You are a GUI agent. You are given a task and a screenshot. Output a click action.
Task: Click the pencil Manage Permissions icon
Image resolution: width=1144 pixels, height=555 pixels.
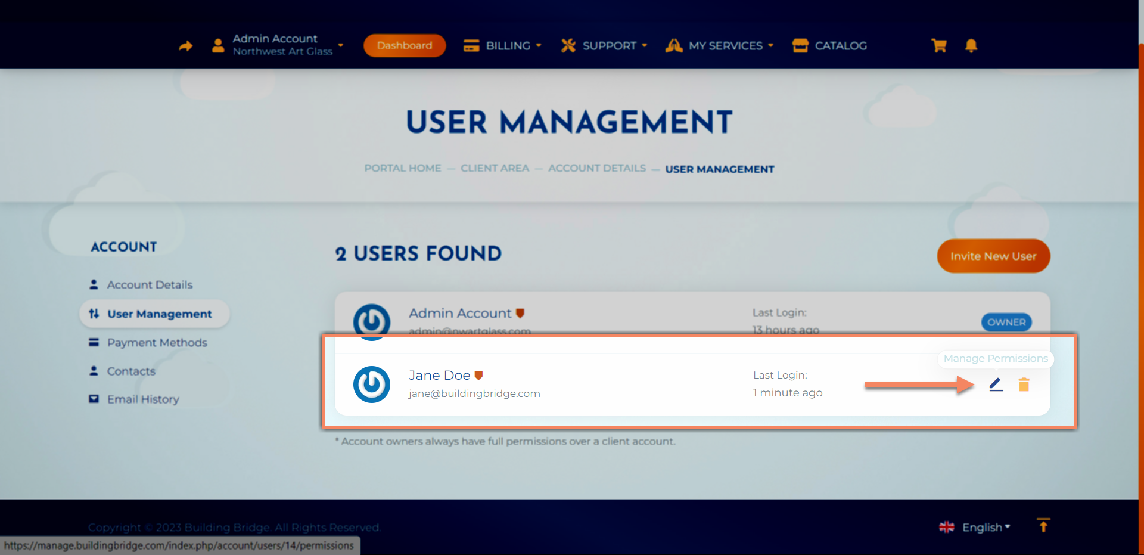[996, 385]
